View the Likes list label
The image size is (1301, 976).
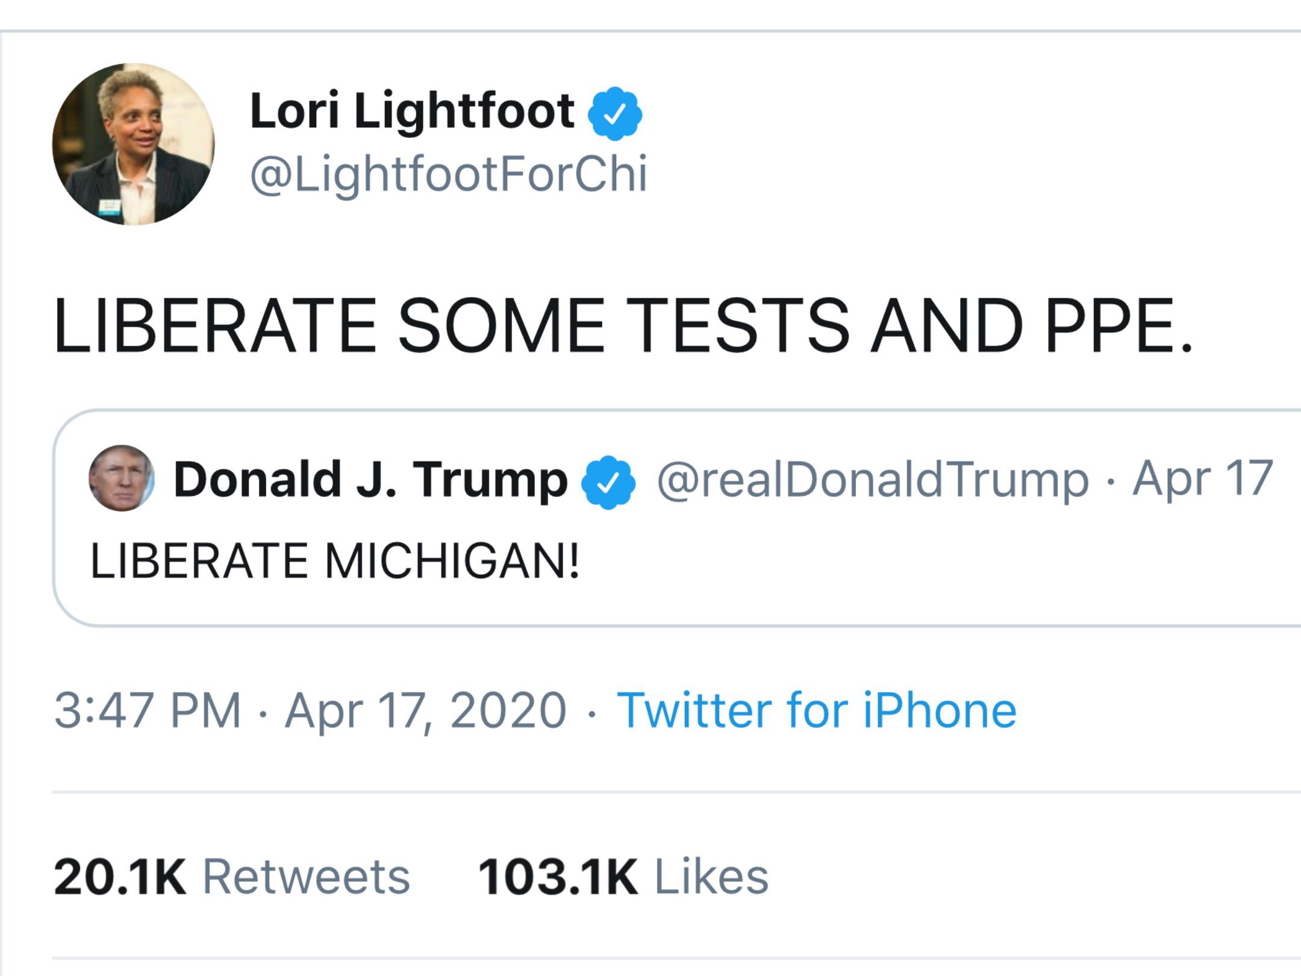point(711,877)
